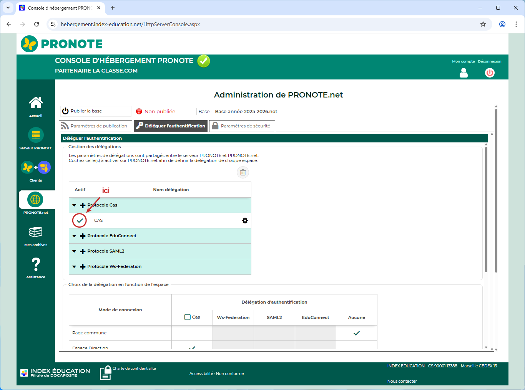Screen dimensions: 525x390
Task: Click the Index Éducation footer logo
Action: tap(55, 373)
